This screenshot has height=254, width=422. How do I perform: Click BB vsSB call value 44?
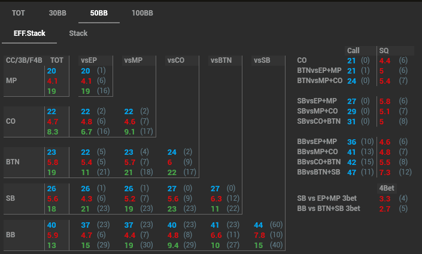tap(259, 225)
